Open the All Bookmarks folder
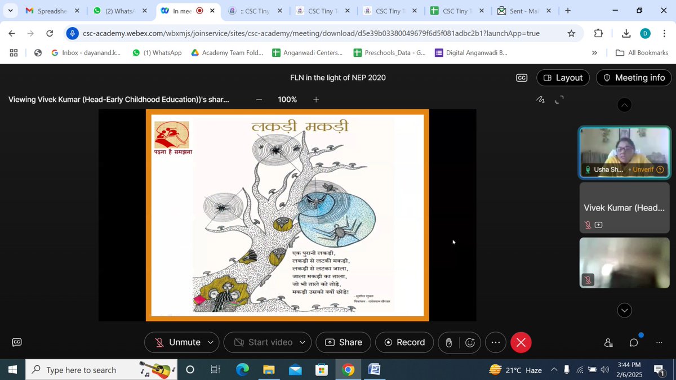 tap(642, 53)
